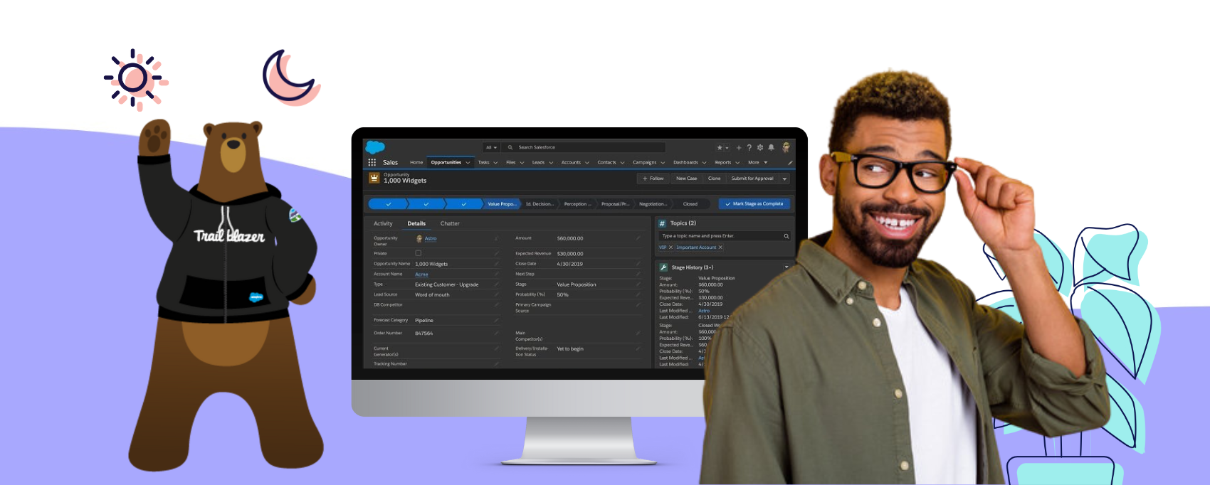Expand the Files tab chevron
The image size is (1210, 485).
pos(522,163)
